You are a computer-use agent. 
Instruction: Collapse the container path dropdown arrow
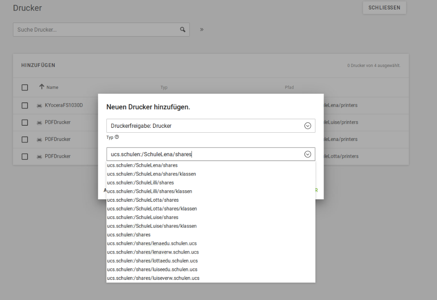point(307,154)
